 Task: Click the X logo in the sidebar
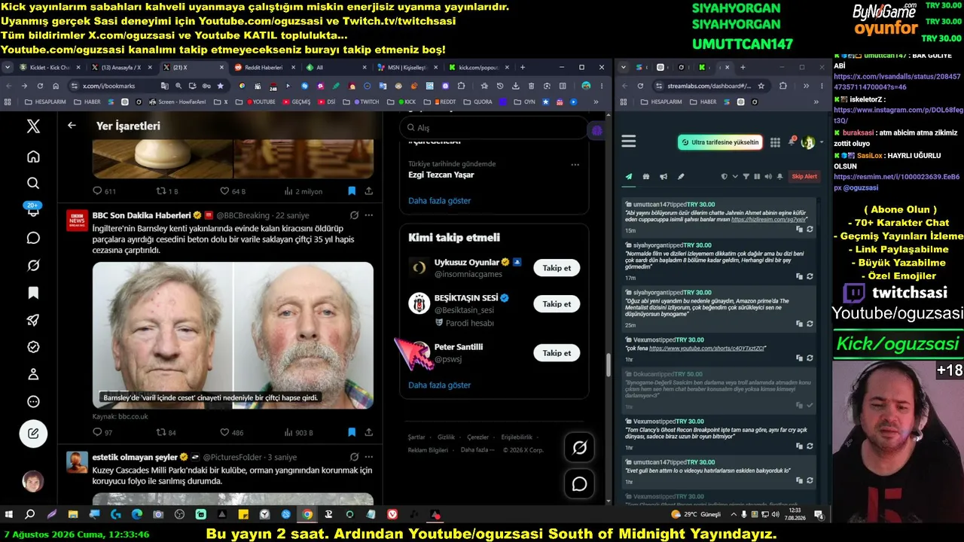click(33, 126)
